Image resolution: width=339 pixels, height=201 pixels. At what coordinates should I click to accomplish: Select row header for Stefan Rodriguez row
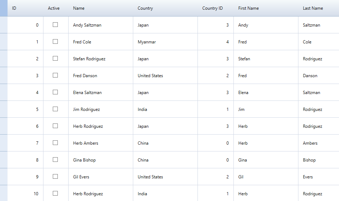click(x=4, y=59)
